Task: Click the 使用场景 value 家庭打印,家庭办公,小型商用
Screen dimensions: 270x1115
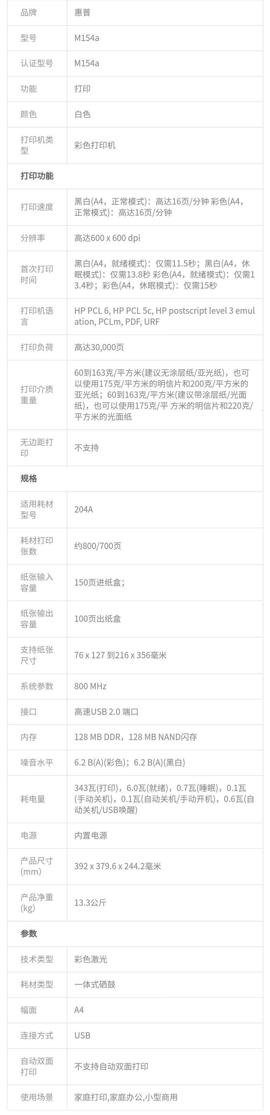Action: point(126,1097)
